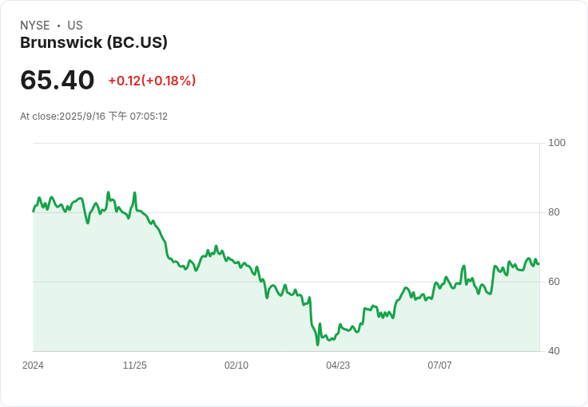
Task: Select the 07/07 x-axis date label
Action: (x=439, y=366)
